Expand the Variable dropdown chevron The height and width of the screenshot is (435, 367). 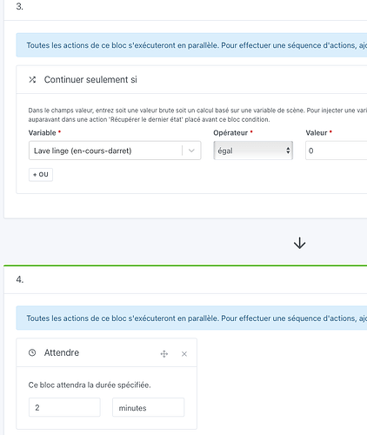(191, 151)
